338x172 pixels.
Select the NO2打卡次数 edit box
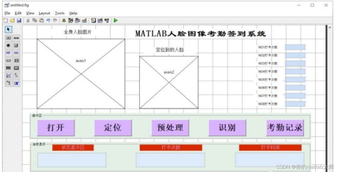pos(295,55)
